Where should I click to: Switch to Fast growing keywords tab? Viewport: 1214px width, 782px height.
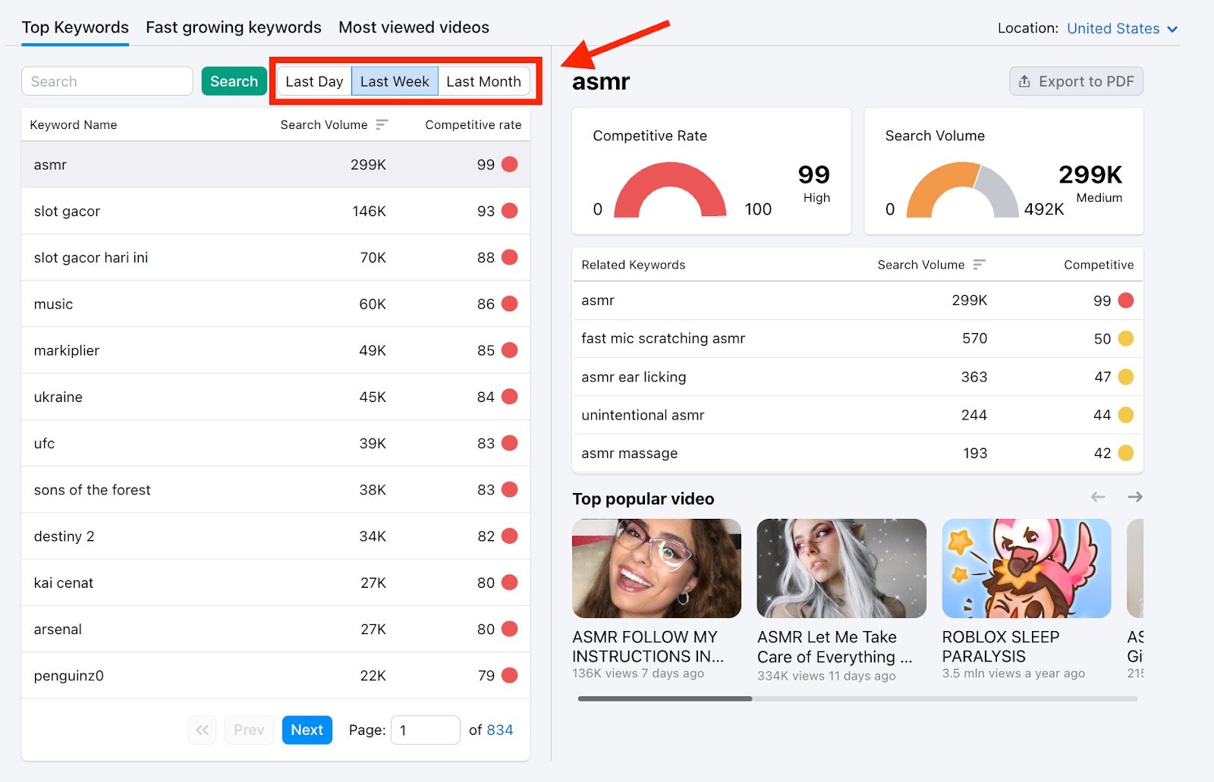[233, 27]
